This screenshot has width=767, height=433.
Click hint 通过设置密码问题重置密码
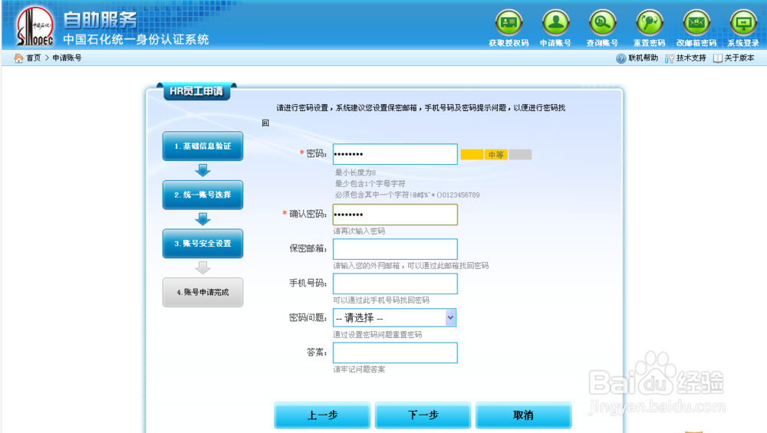pyautogui.click(x=377, y=335)
